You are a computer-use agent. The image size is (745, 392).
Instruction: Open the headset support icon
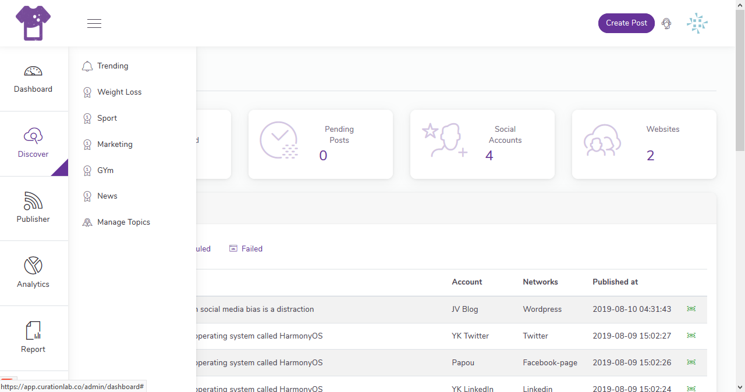[666, 23]
